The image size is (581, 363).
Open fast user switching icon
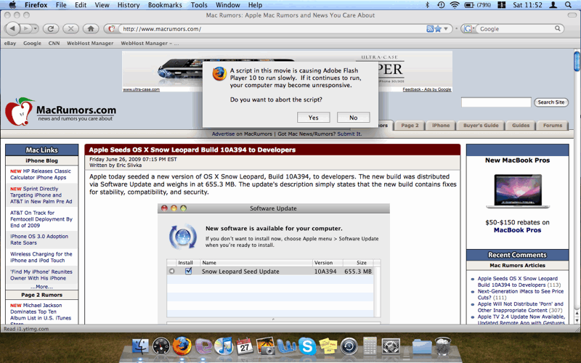click(x=553, y=5)
